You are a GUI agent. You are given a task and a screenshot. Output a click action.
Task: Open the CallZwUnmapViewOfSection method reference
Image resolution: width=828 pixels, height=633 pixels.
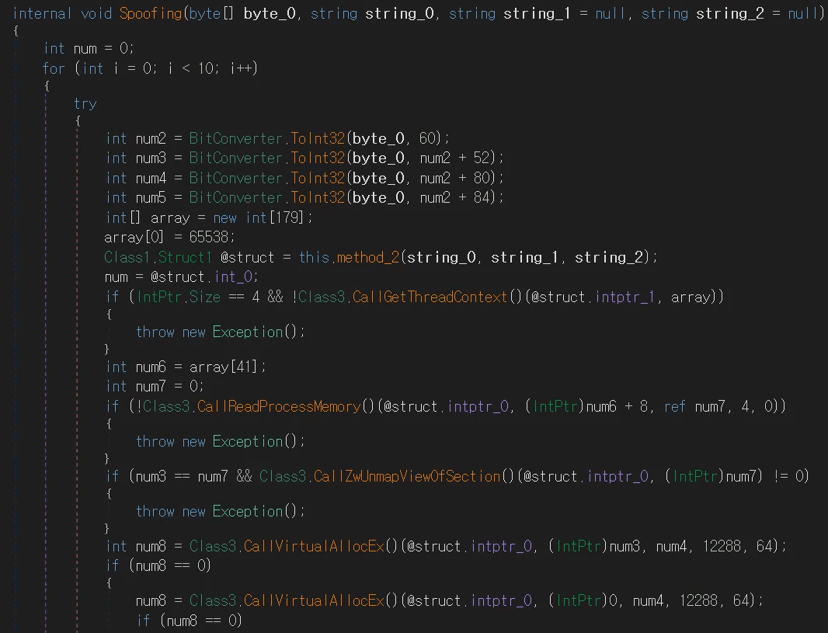(406, 476)
